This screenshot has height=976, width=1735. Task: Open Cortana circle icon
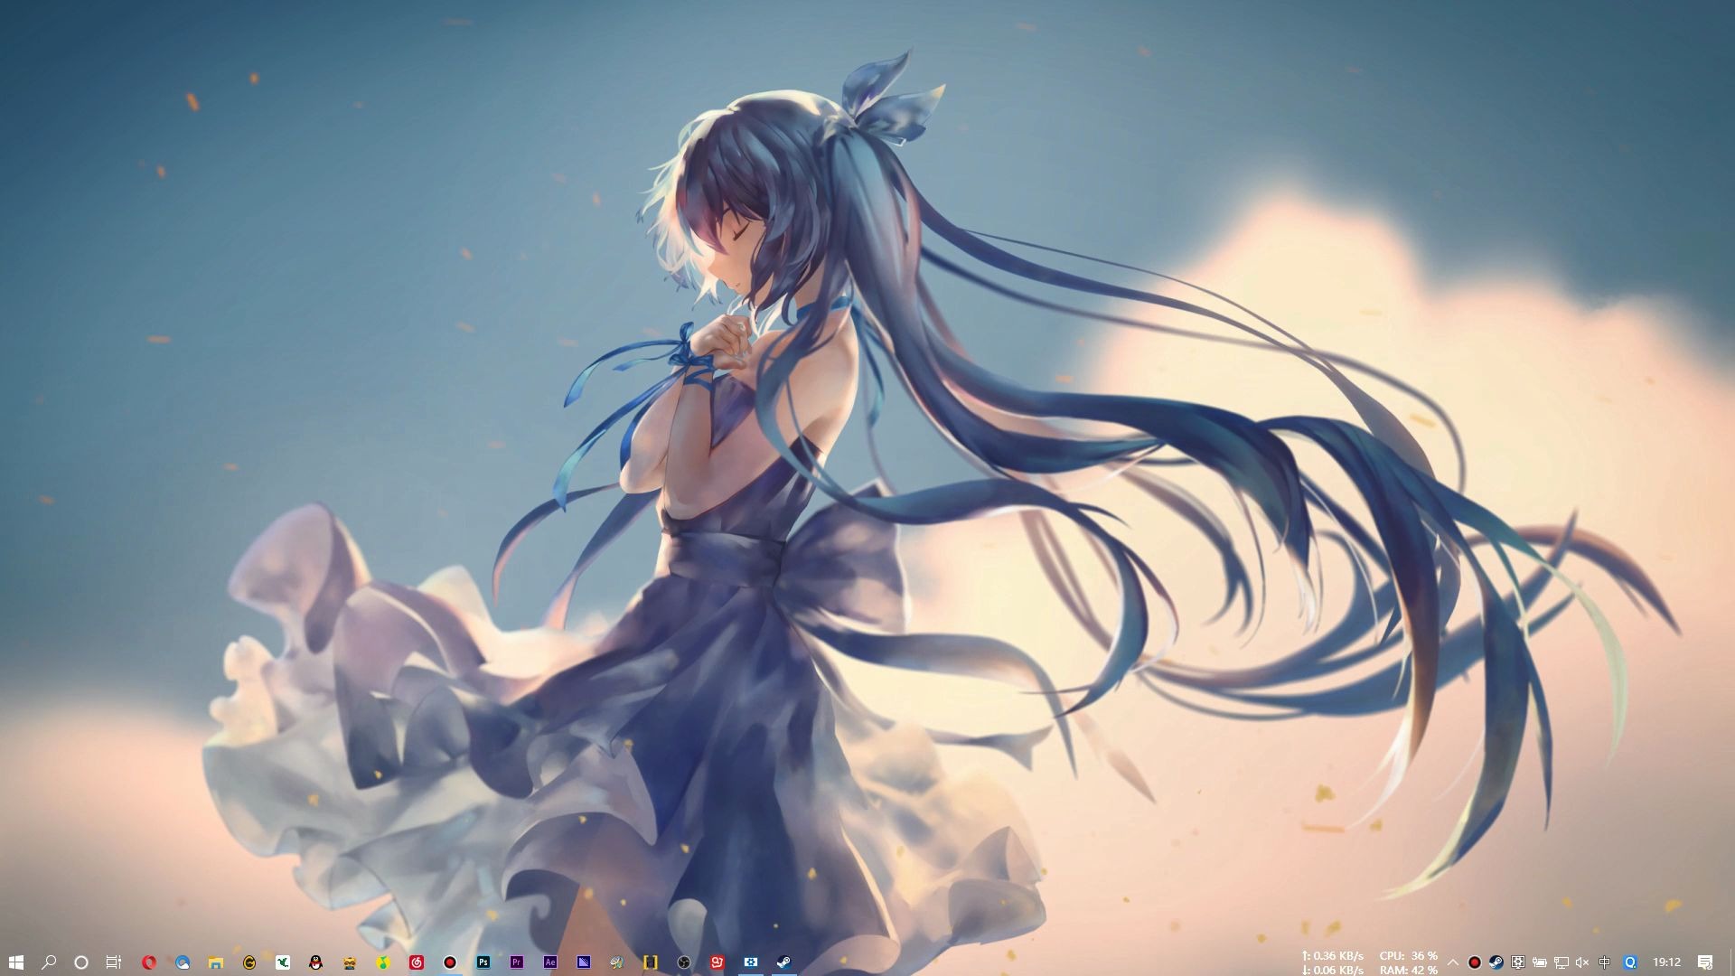[81, 962]
